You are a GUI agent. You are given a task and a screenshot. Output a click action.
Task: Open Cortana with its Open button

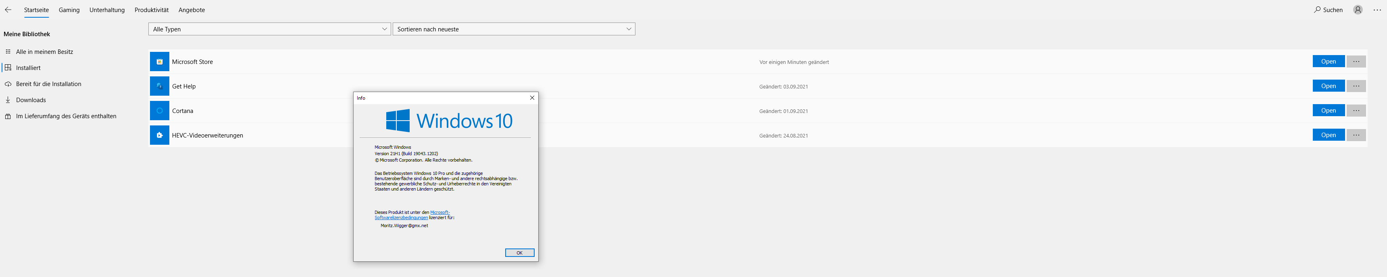(x=1328, y=111)
